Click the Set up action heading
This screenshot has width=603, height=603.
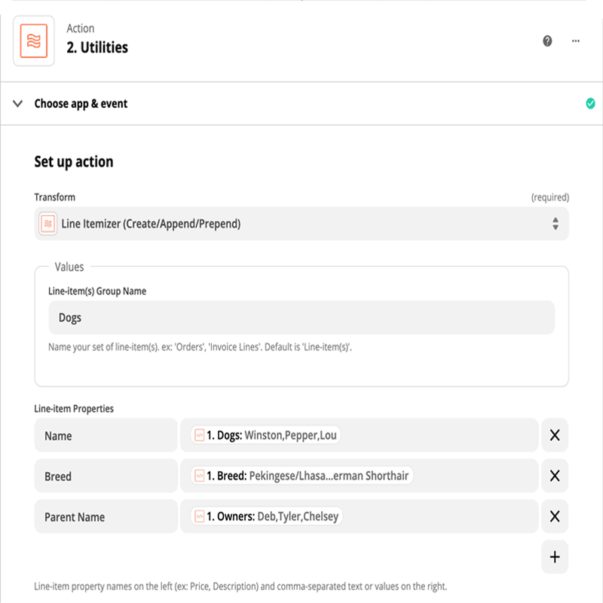(x=74, y=162)
